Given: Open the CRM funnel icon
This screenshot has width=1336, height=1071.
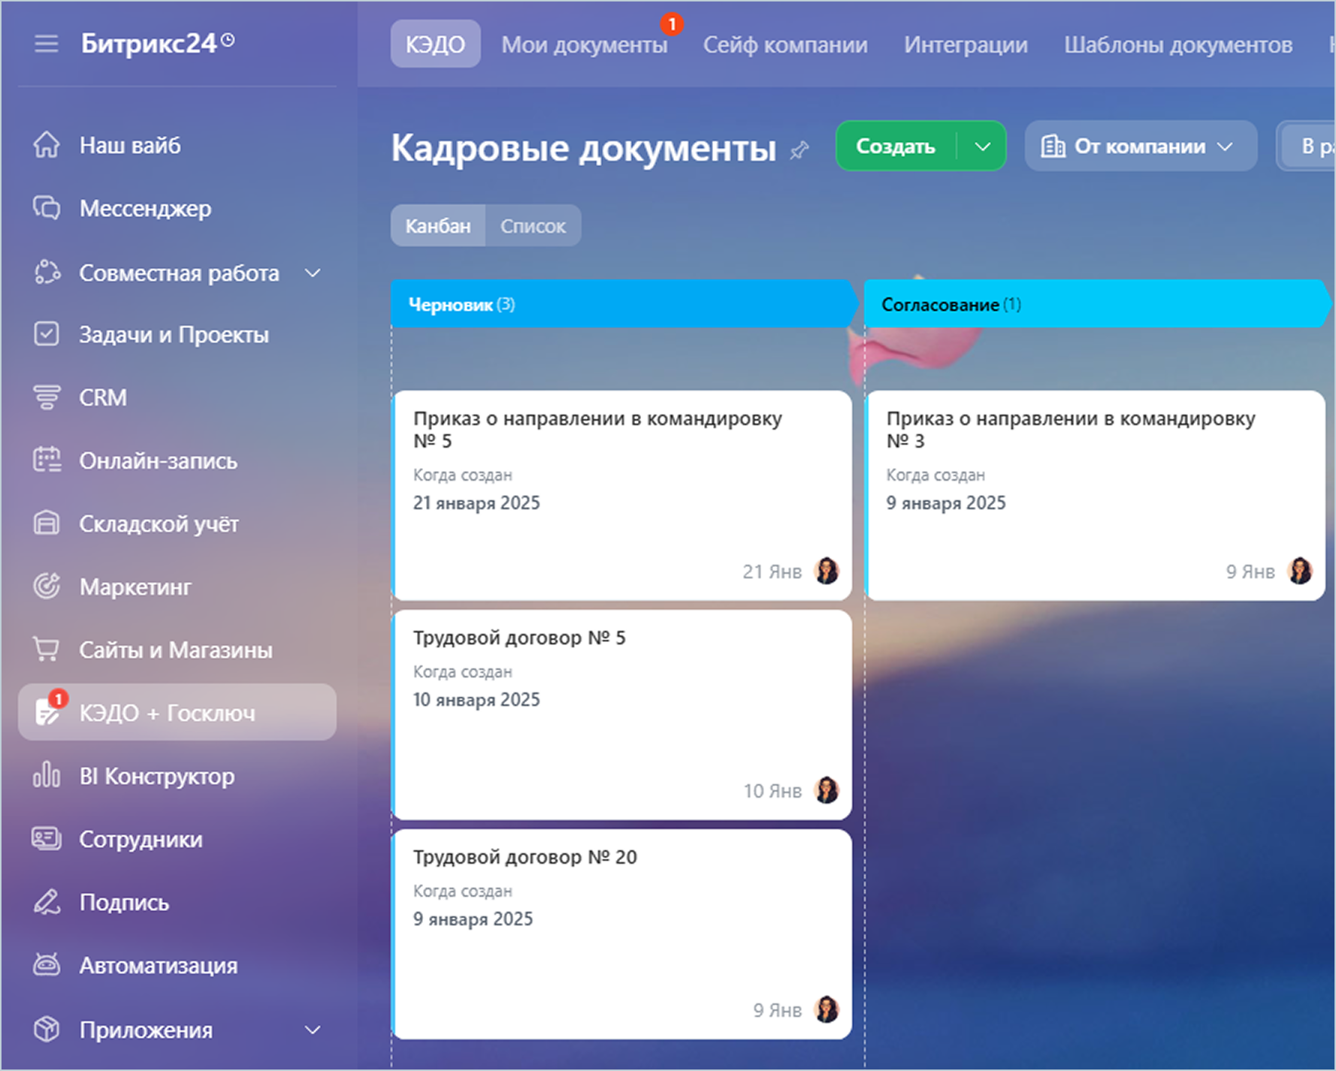Looking at the screenshot, I should (x=47, y=397).
